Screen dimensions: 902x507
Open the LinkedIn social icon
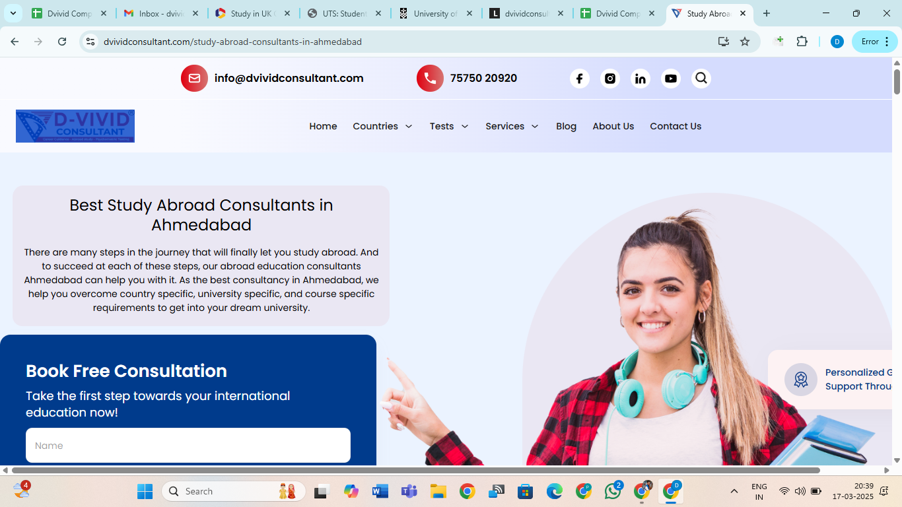tap(641, 79)
